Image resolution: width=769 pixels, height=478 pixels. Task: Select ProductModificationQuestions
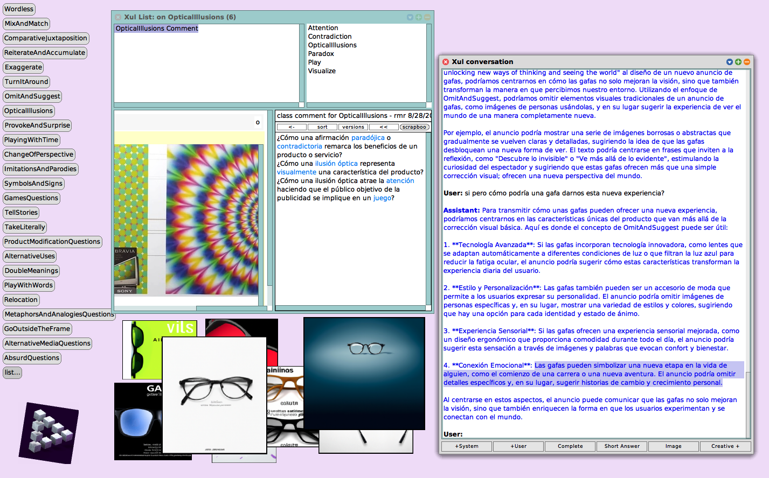click(52, 242)
